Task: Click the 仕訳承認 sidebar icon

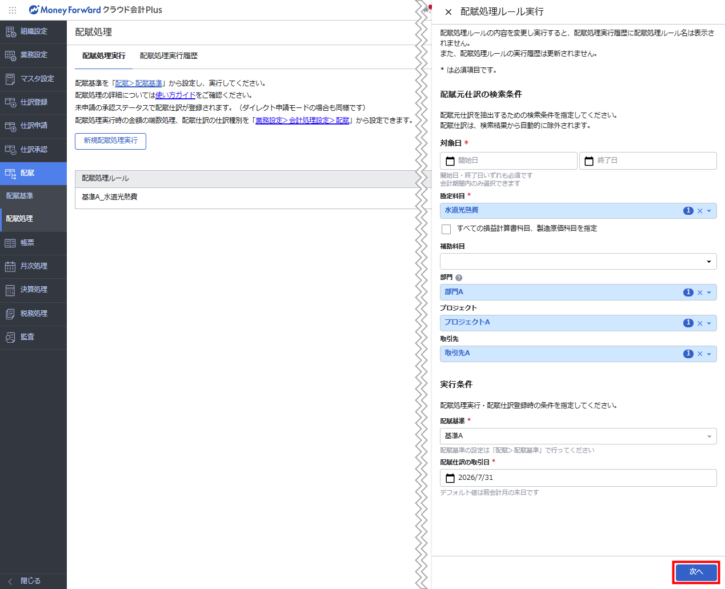Action: [10, 150]
